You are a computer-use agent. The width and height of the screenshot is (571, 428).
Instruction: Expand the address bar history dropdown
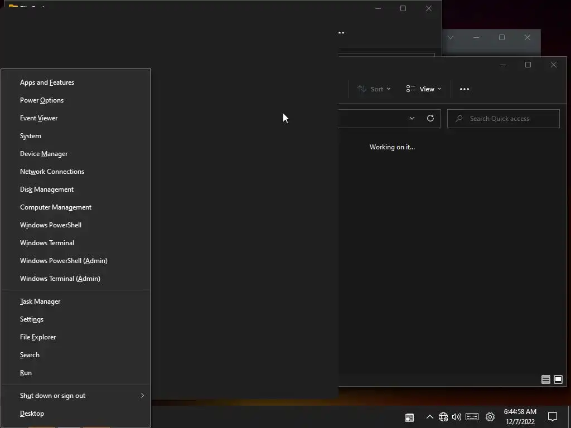coord(412,119)
